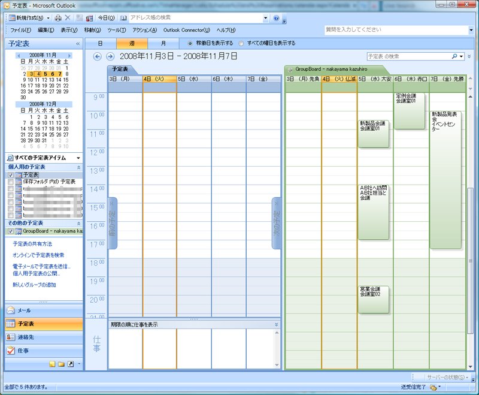479x395 pixels.
Task: Collapse the 個人用の予定表 section
Action: click(x=78, y=168)
